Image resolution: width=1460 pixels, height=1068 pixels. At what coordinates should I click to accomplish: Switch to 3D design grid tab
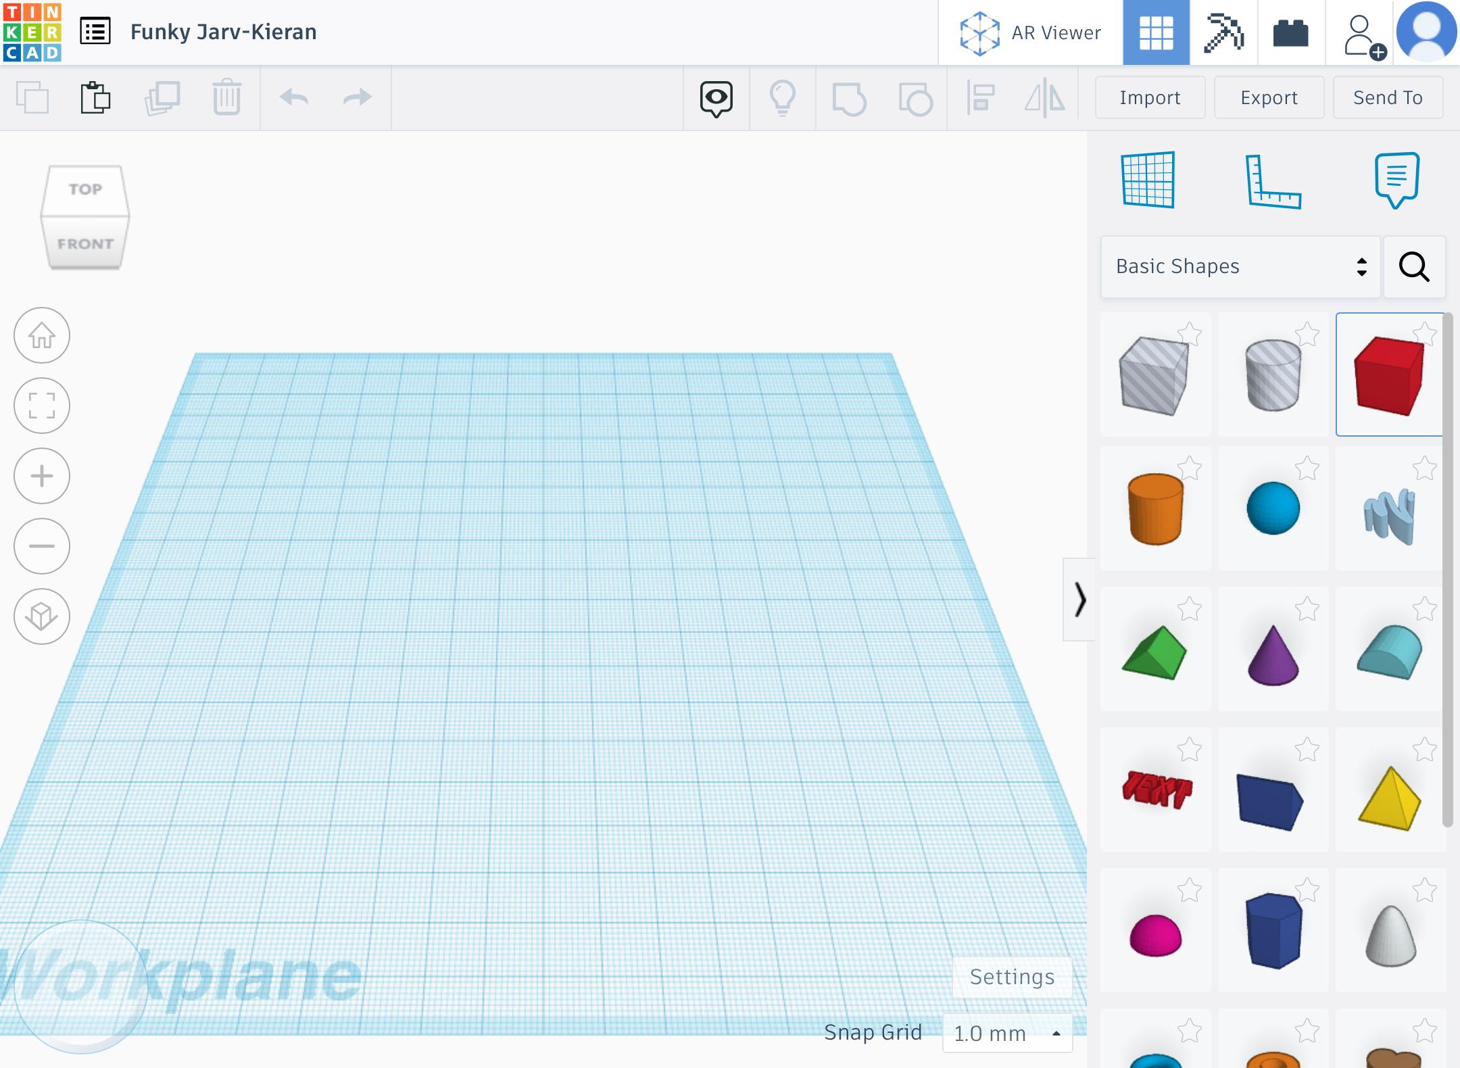click(1156, 32)
